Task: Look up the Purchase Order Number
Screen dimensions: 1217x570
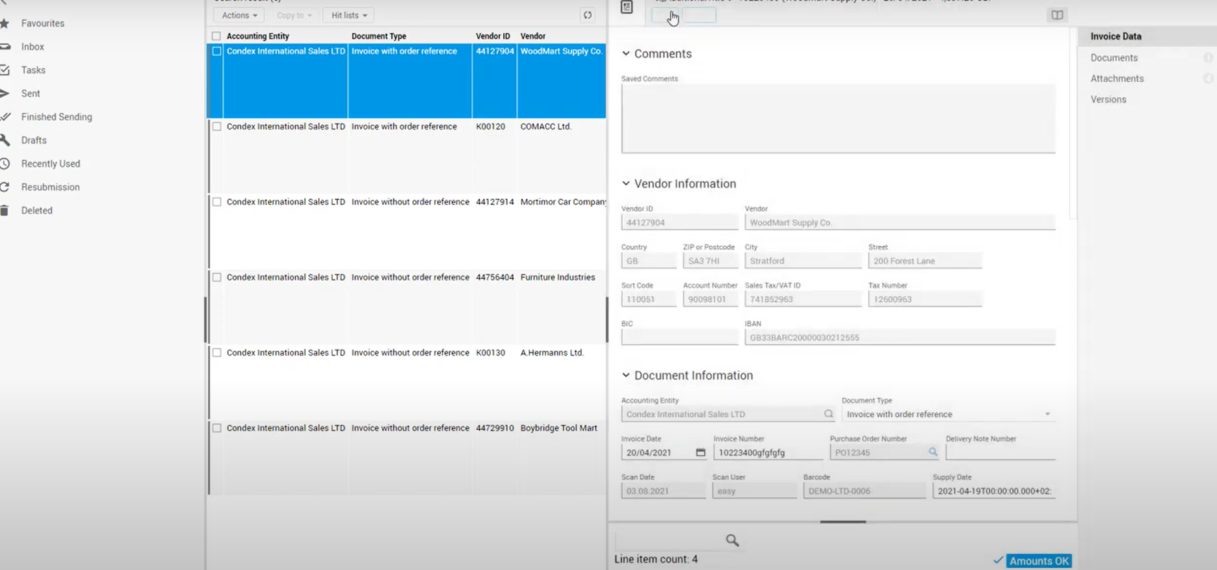Action: coord(932,452)
